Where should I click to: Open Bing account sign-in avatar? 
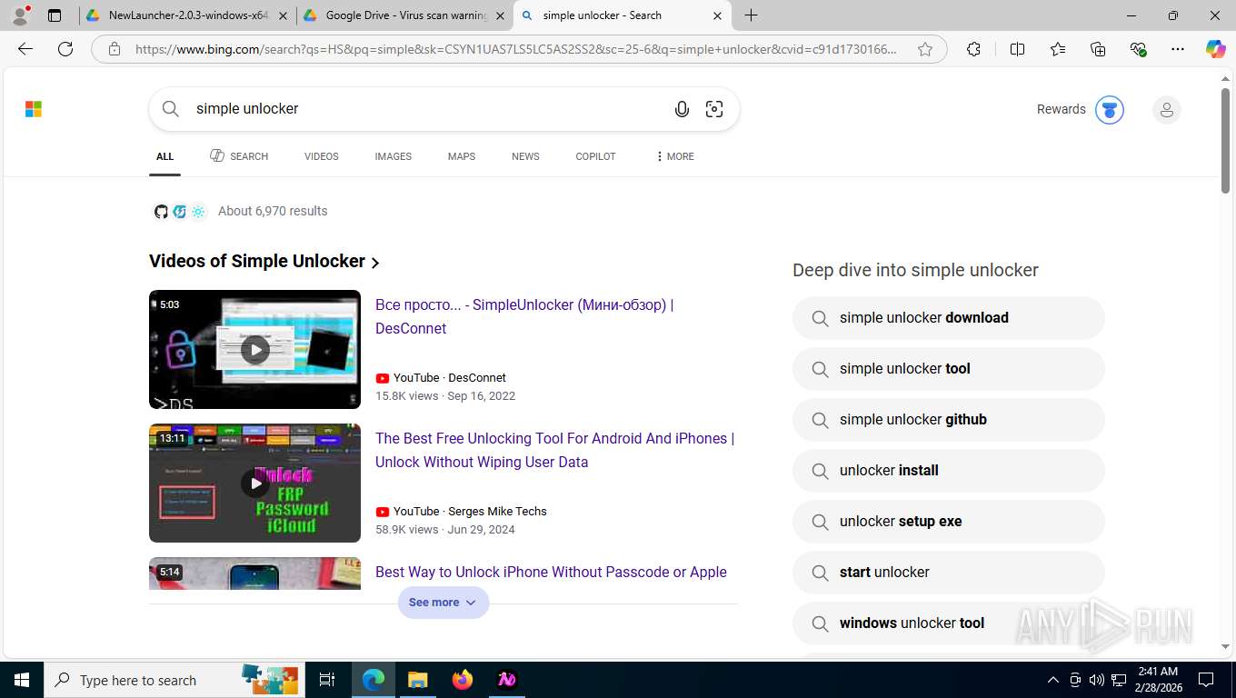tap(1166, 110)
